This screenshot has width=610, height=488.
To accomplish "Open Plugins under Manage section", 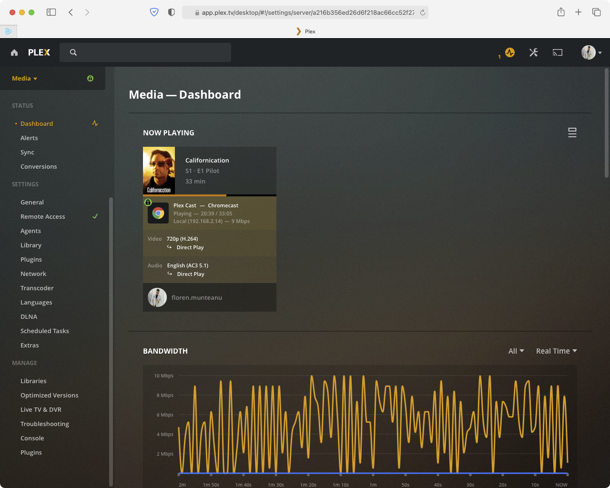I will coord(31,452).
